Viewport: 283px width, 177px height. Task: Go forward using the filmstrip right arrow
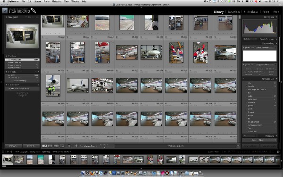[11, 152]
